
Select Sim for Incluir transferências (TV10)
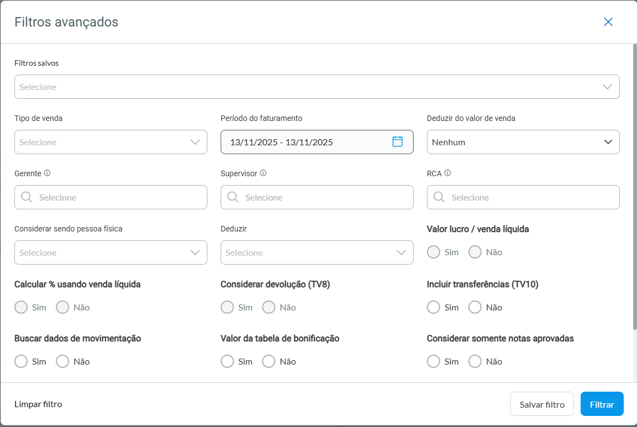click(x=434, y=307)
